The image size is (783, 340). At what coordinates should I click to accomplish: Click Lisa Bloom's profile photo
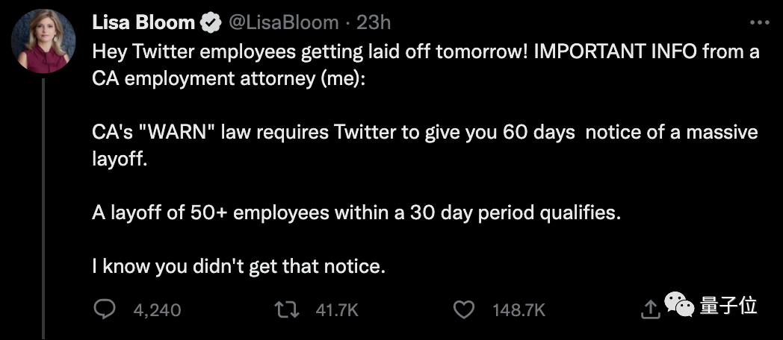click(42, 41)
